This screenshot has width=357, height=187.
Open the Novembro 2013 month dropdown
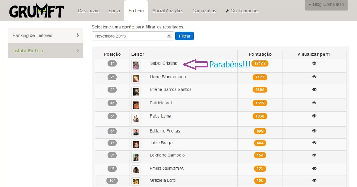tap(133, 36)
